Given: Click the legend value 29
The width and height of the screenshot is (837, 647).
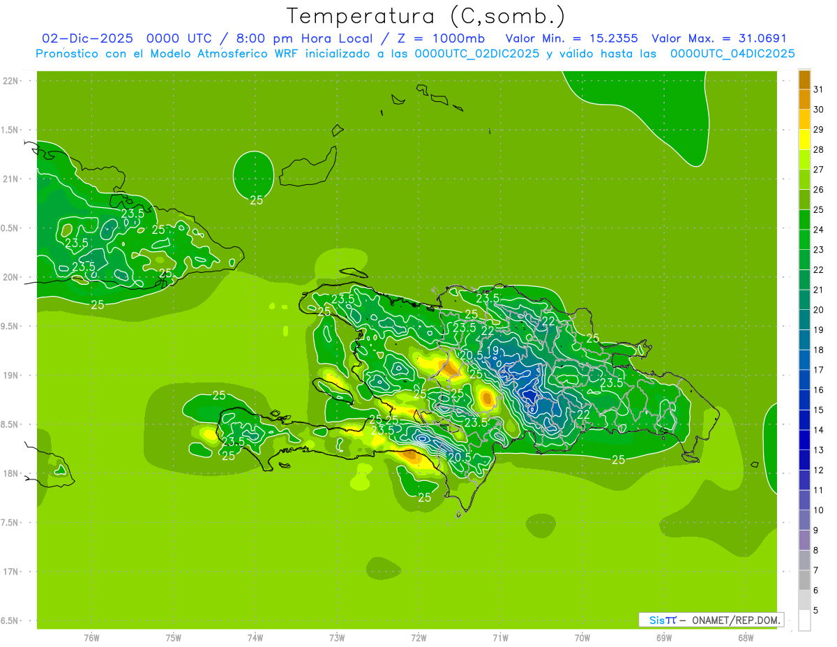Looking at the screenshot, I should tap(819, 130).
